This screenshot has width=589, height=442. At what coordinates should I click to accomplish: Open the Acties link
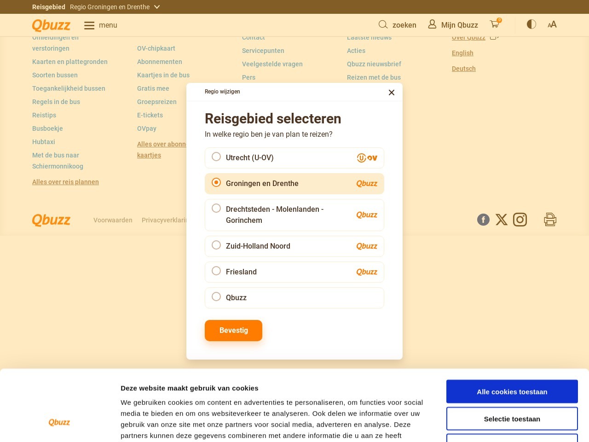point(356,51)
